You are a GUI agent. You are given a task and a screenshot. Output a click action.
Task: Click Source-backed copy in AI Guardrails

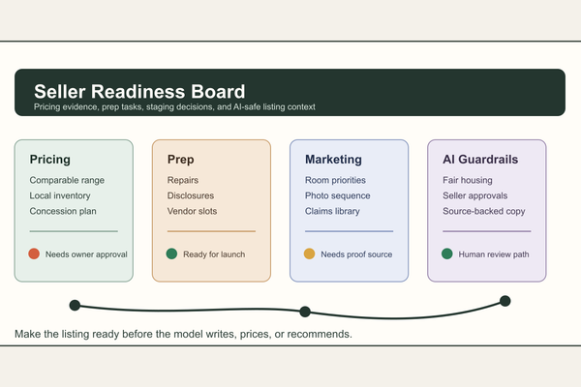pyautogui.click(x=484, y=211)
